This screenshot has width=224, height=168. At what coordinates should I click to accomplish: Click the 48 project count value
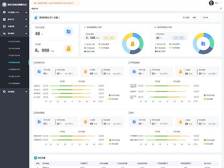(37, 34)
